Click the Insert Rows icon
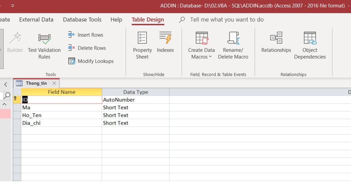Screen dimensions: 351x184 coord(72,35)
